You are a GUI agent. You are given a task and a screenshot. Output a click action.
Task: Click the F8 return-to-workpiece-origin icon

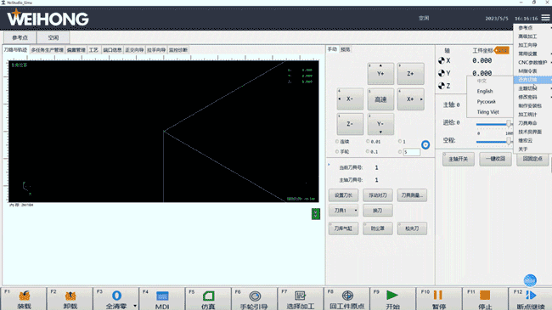tap(347, 296)
